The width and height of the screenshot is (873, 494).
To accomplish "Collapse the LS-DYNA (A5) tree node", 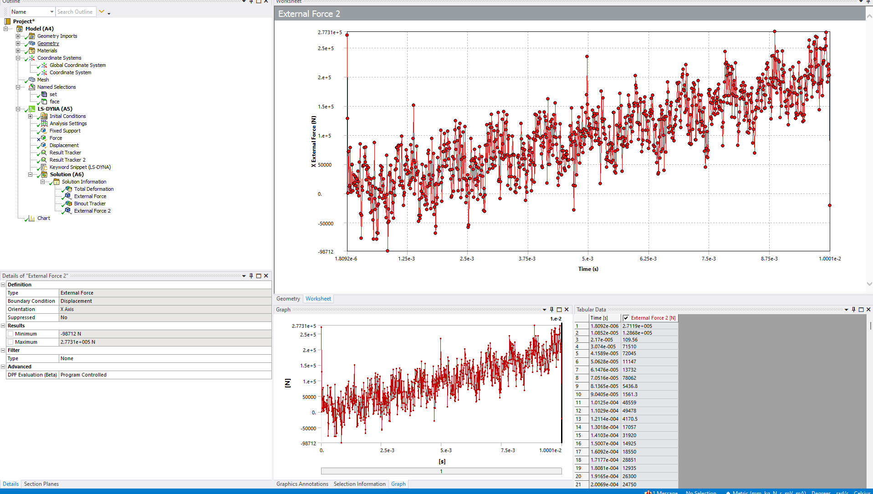I will pyautogui.click(x=18, y=109).
